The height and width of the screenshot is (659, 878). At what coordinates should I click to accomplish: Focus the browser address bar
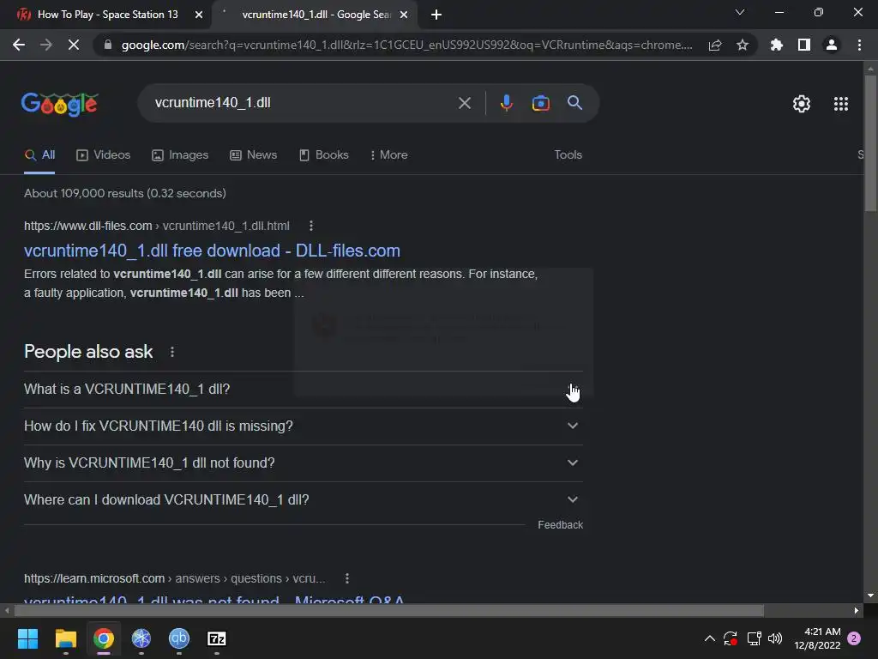point(406,45)
